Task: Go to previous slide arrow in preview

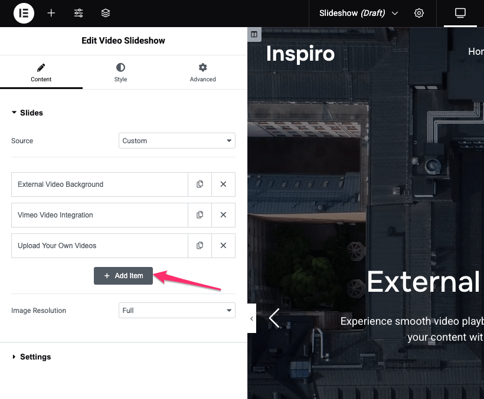Action: tap(274, 318)
